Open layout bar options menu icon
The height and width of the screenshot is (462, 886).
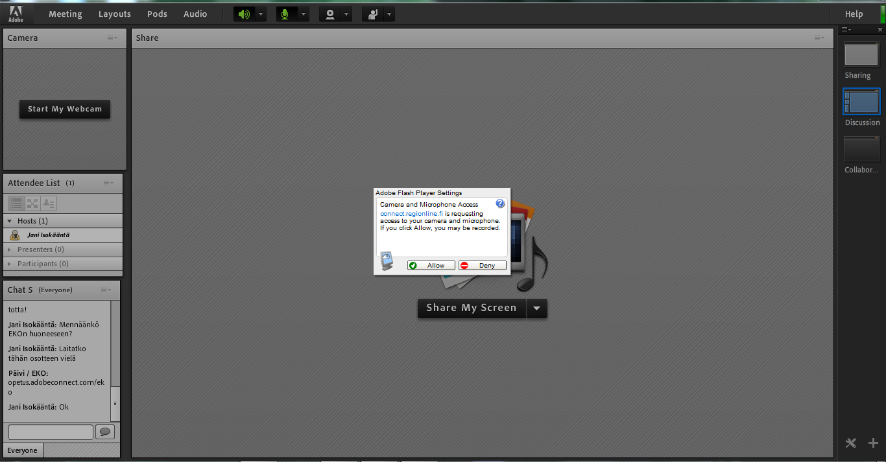[846, 30]
